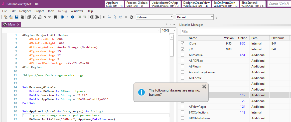The image size is (291, 122).
Task: Redo the edit via toolbar icon
Action: pyautogui.click(x=49, y=17)
